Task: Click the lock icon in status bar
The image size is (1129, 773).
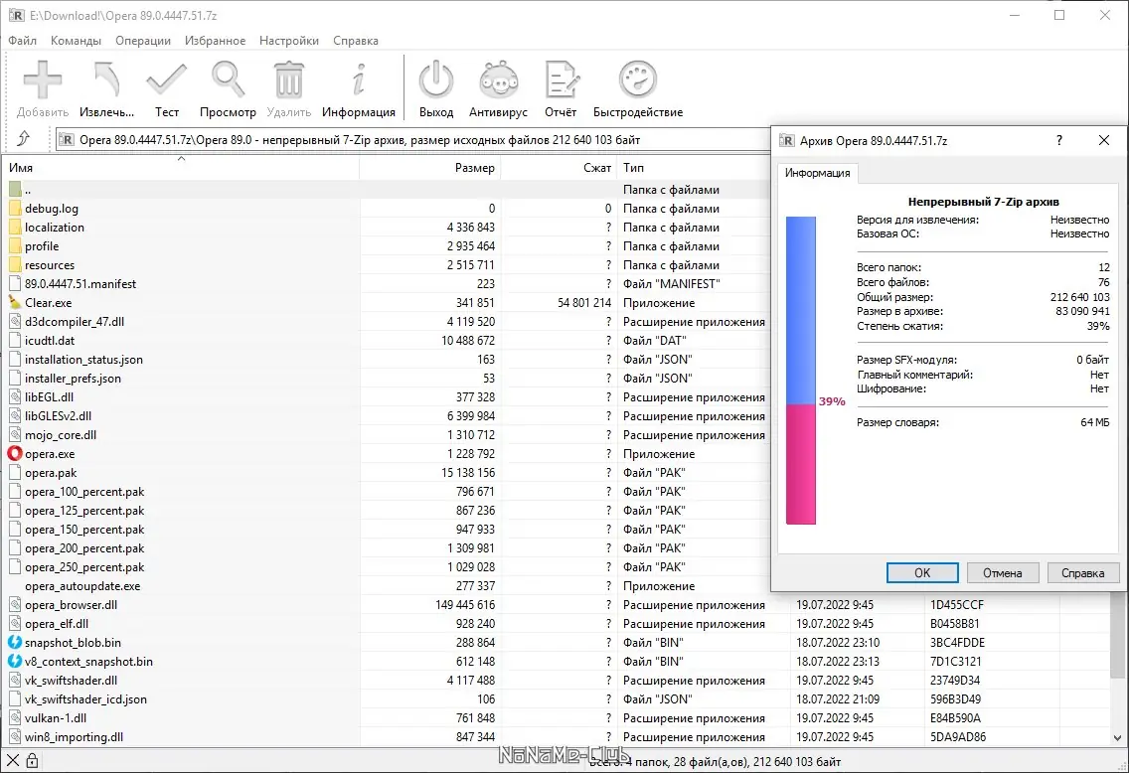Action: click(x=33, y=758)
